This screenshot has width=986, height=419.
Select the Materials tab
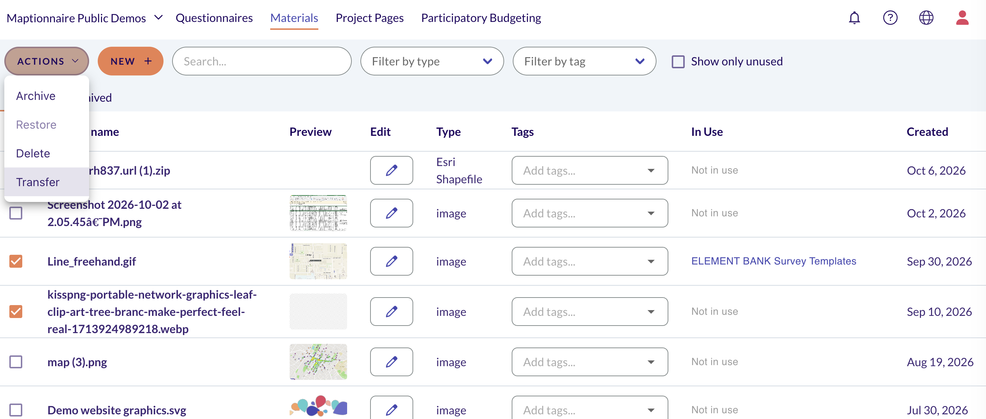pyautogui.click(x=294, y=18)
